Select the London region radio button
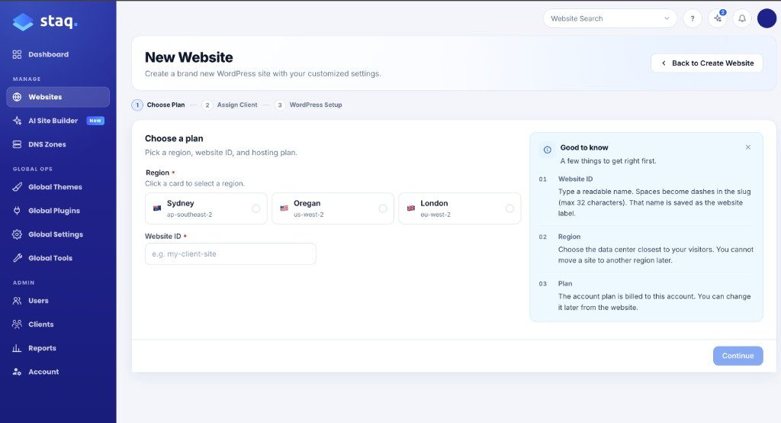781x423 pixels. pyautogui.click(x=509, y=208)
